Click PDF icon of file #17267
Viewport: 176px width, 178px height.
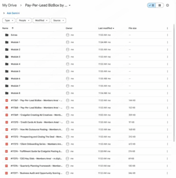[7, 101]
